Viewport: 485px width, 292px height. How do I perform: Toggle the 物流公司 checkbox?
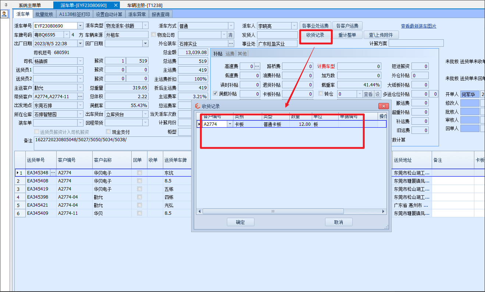click(154, 35)
